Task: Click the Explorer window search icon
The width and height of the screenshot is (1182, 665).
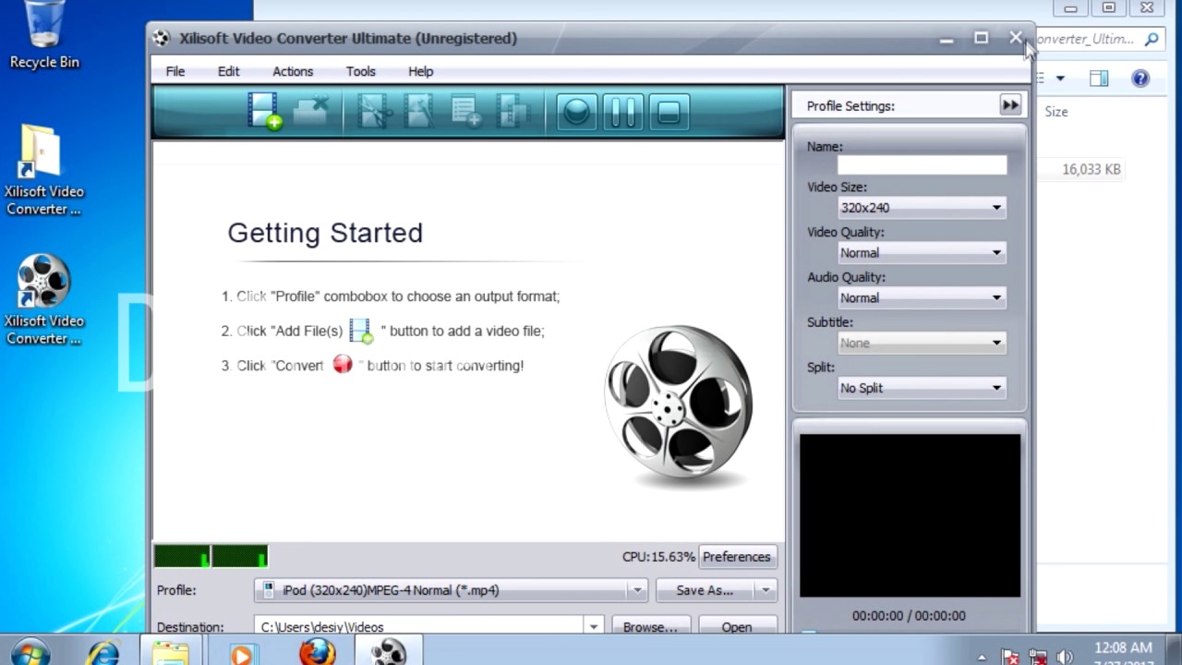Action: pos(1152,39)
